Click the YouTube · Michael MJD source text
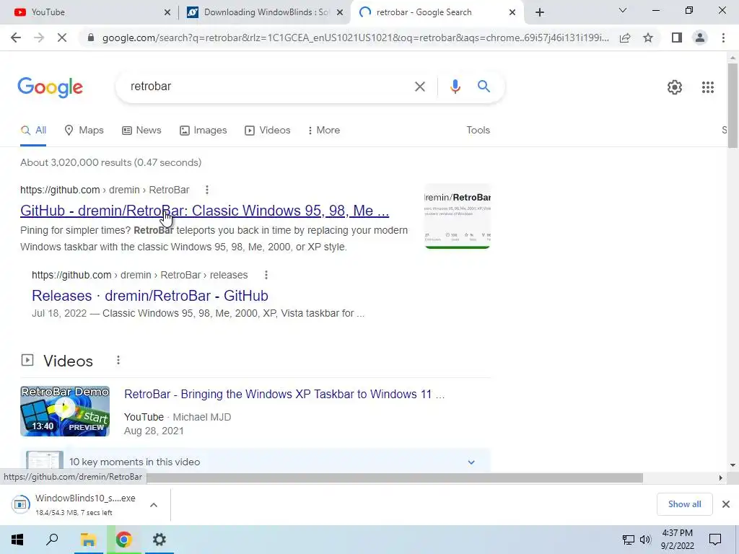The image size is (739, 554). (x=178, y=417)
